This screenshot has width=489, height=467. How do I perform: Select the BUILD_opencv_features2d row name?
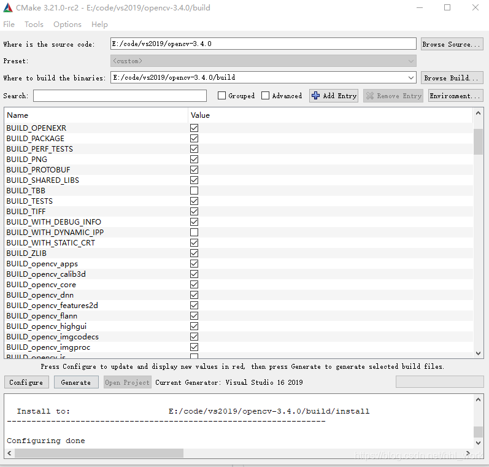pos(52,306)
